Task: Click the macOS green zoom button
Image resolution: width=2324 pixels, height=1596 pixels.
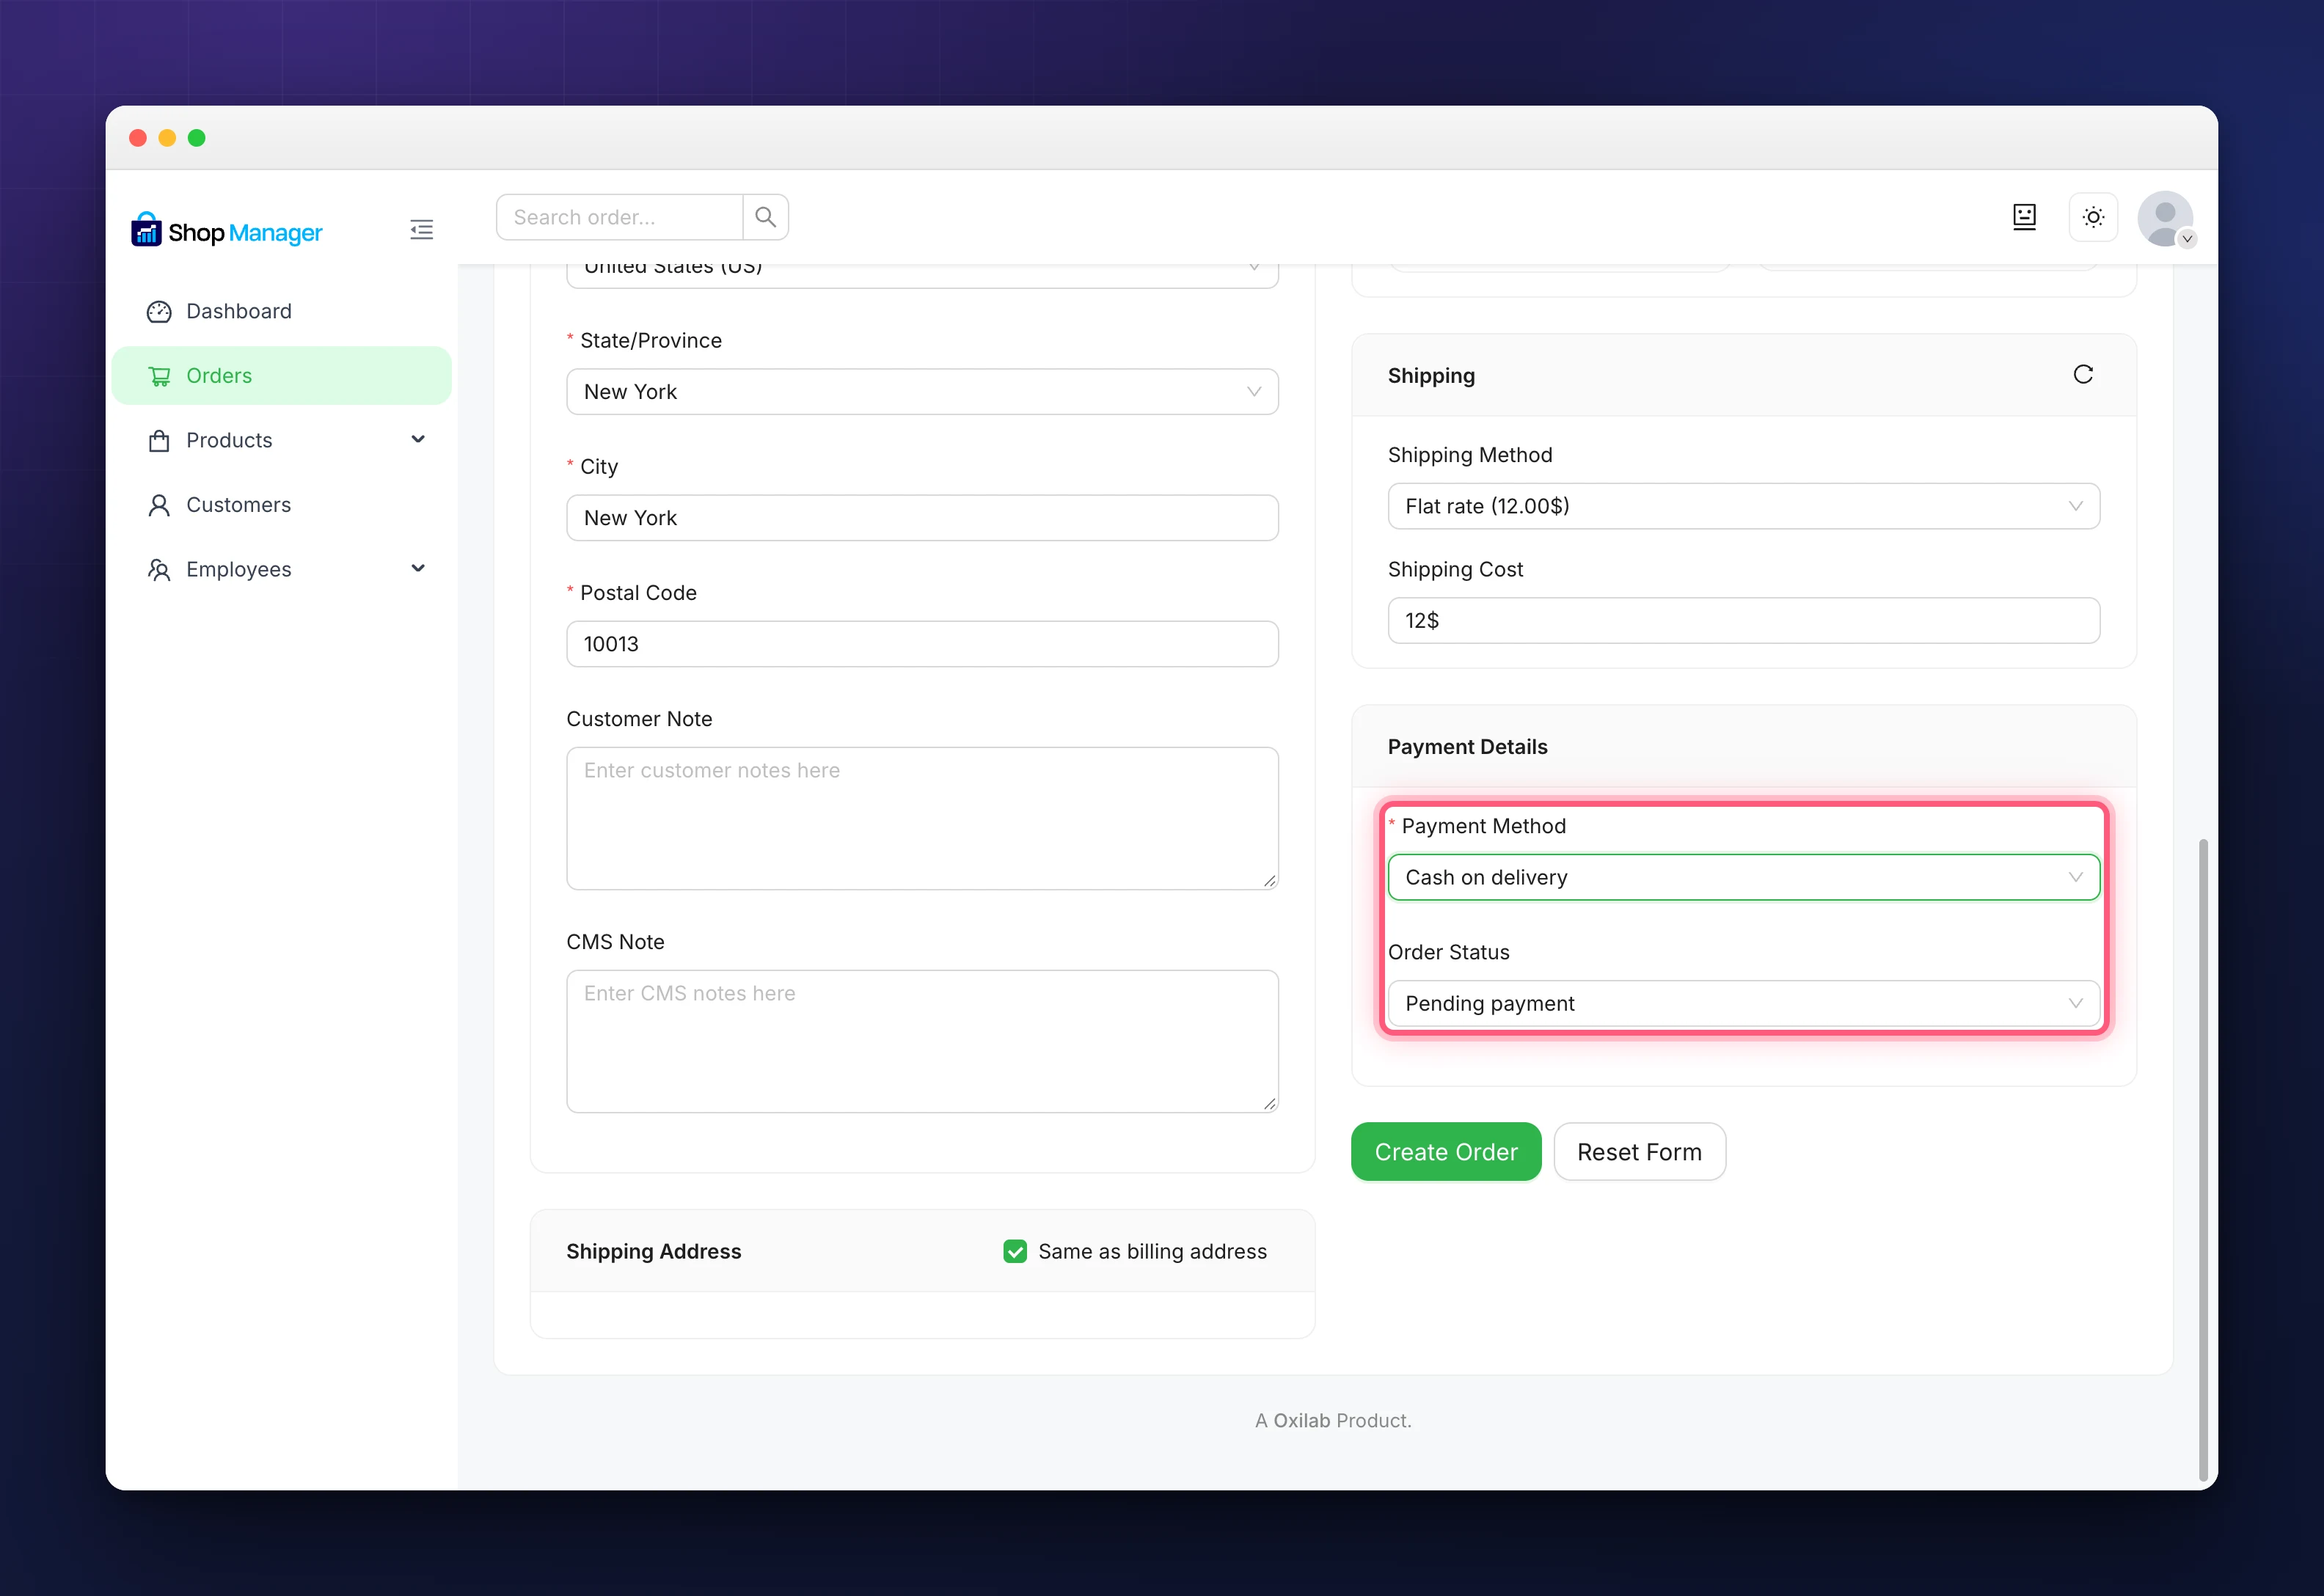Action: 197,138
